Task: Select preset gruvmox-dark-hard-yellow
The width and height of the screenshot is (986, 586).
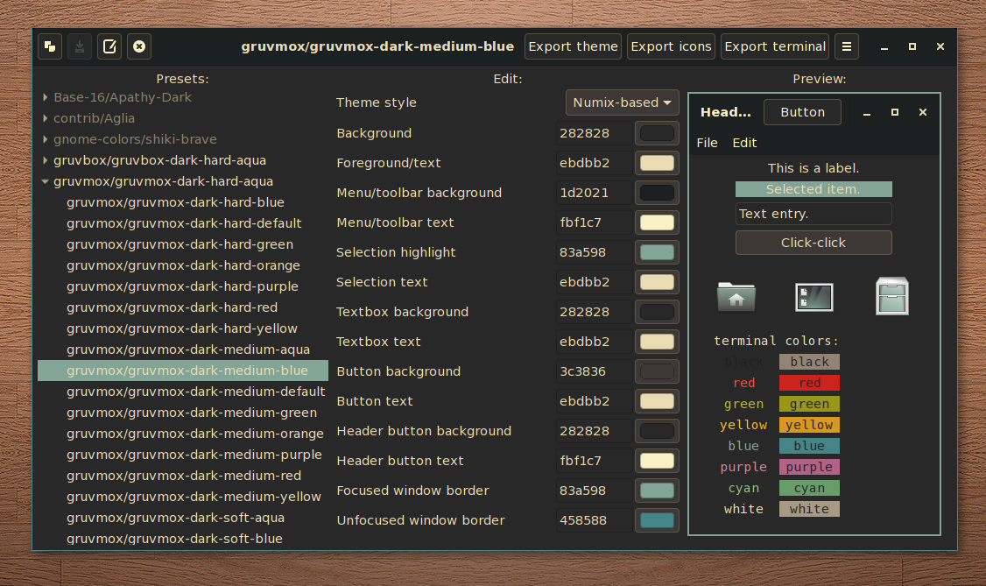Action: (x=183, y=328)
